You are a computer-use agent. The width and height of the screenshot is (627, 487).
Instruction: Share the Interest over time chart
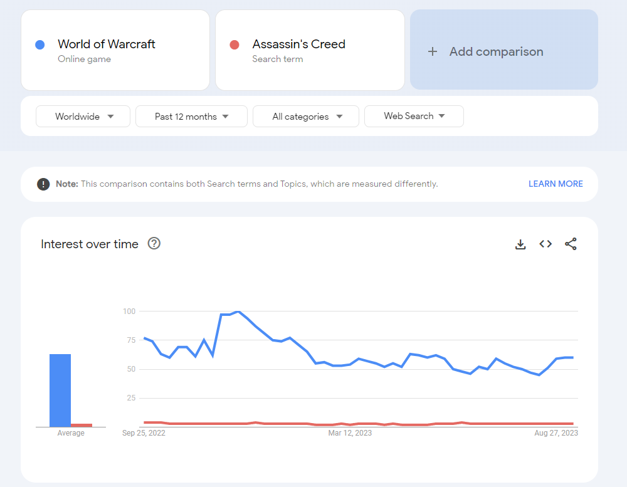point(571,244)
